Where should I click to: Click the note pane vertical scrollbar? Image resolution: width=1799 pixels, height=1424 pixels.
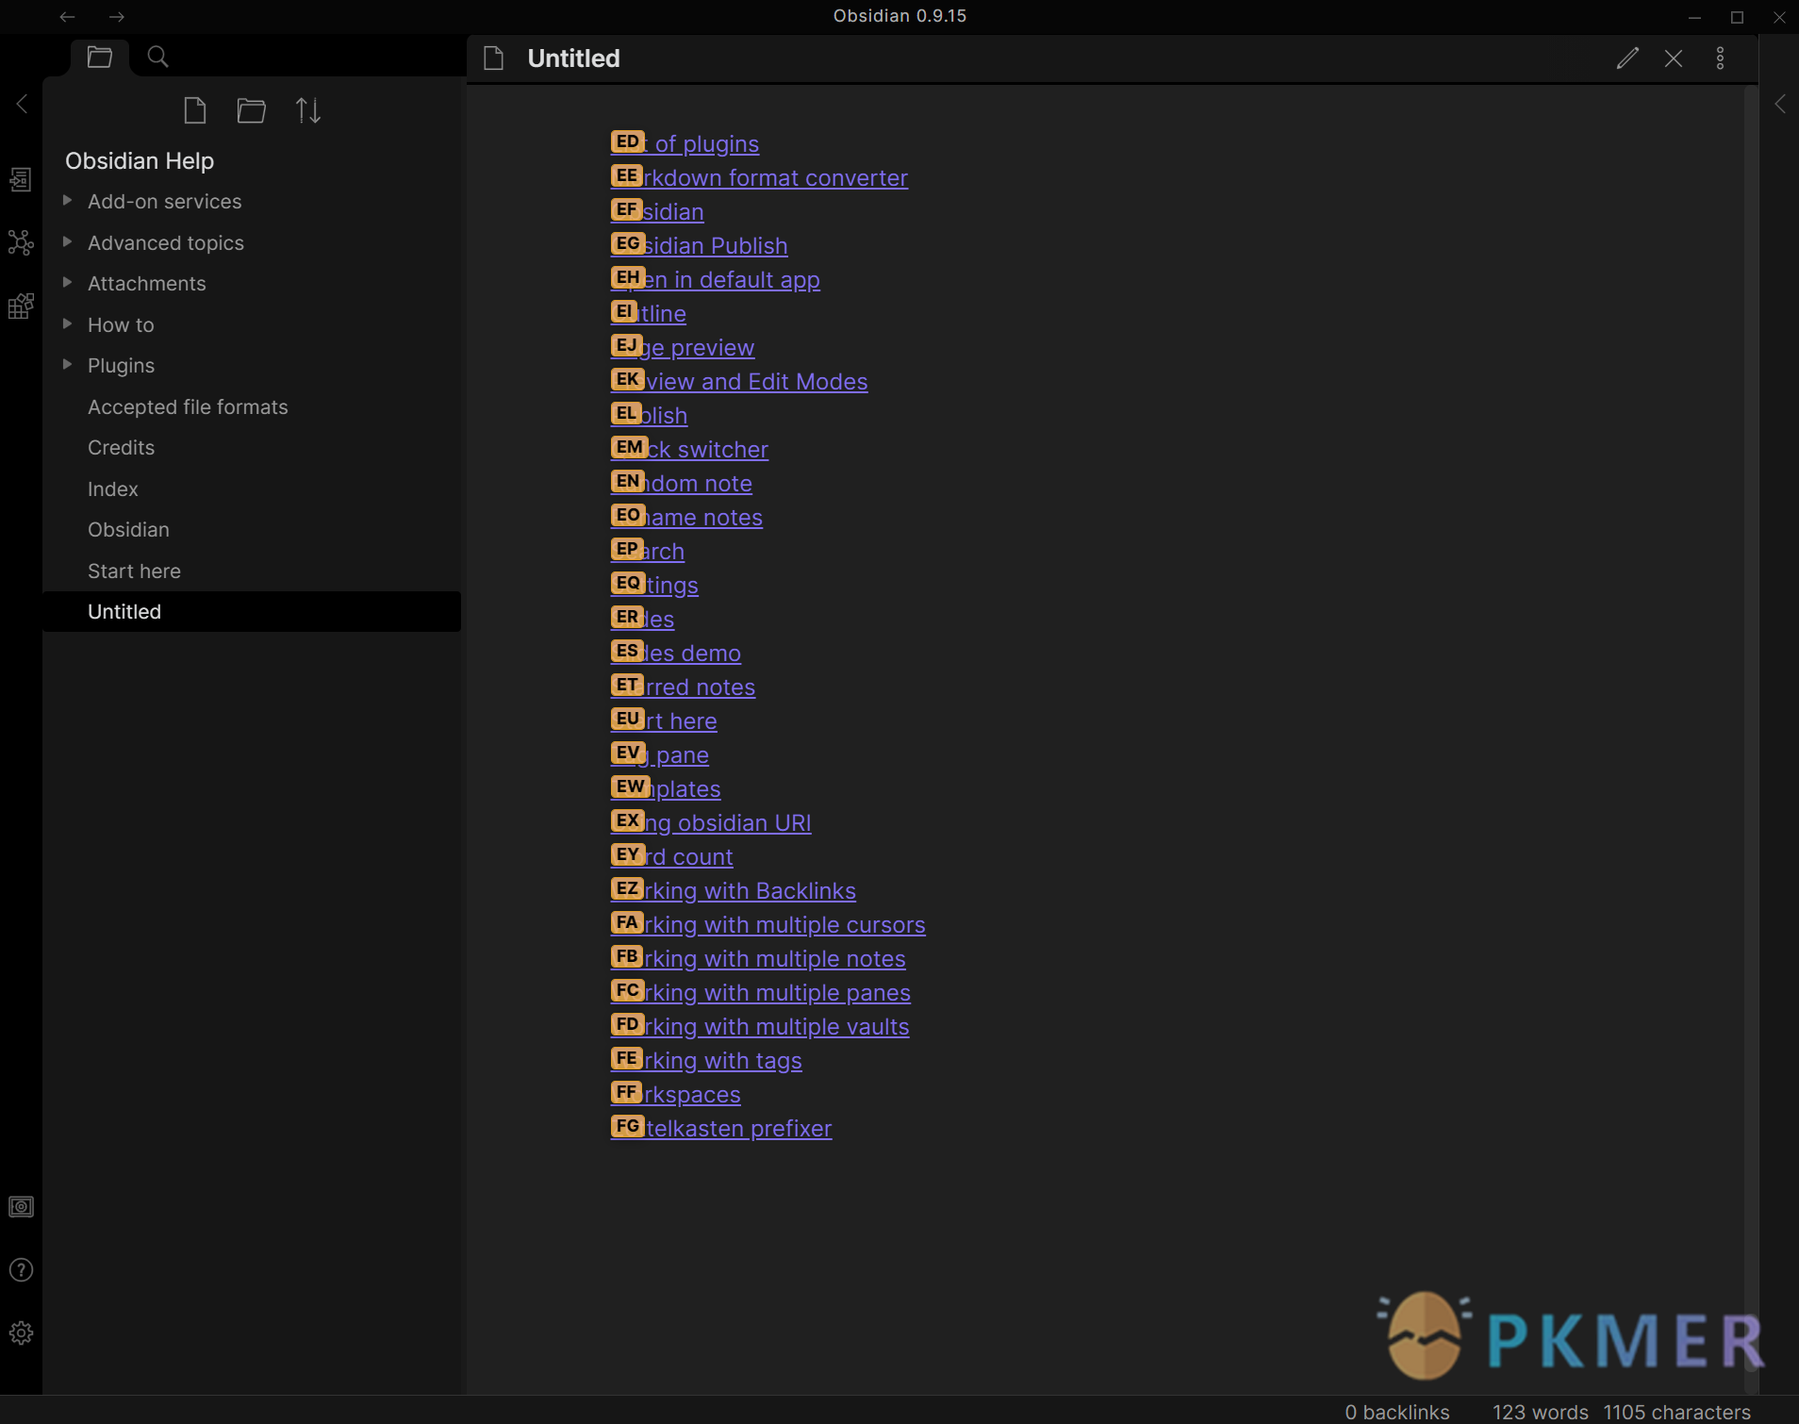tap(1751, 740)
